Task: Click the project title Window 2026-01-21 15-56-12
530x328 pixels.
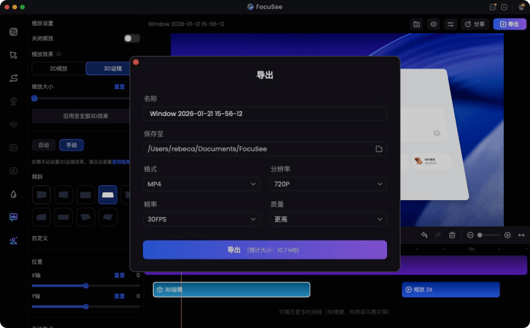Action: (x=186, y=24)
